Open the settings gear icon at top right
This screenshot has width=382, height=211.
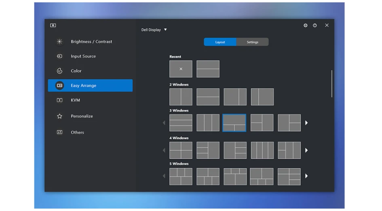click(x=305, y=25)
